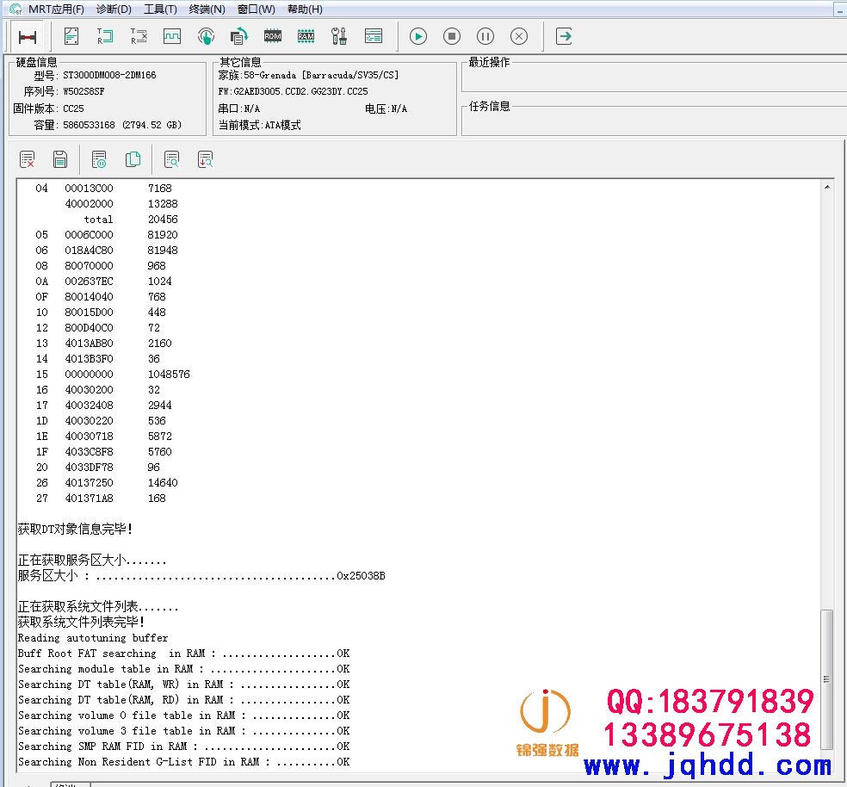Click 'Searching volume 3 file table' line
The image size is (847, 787).
pos(183,731)
